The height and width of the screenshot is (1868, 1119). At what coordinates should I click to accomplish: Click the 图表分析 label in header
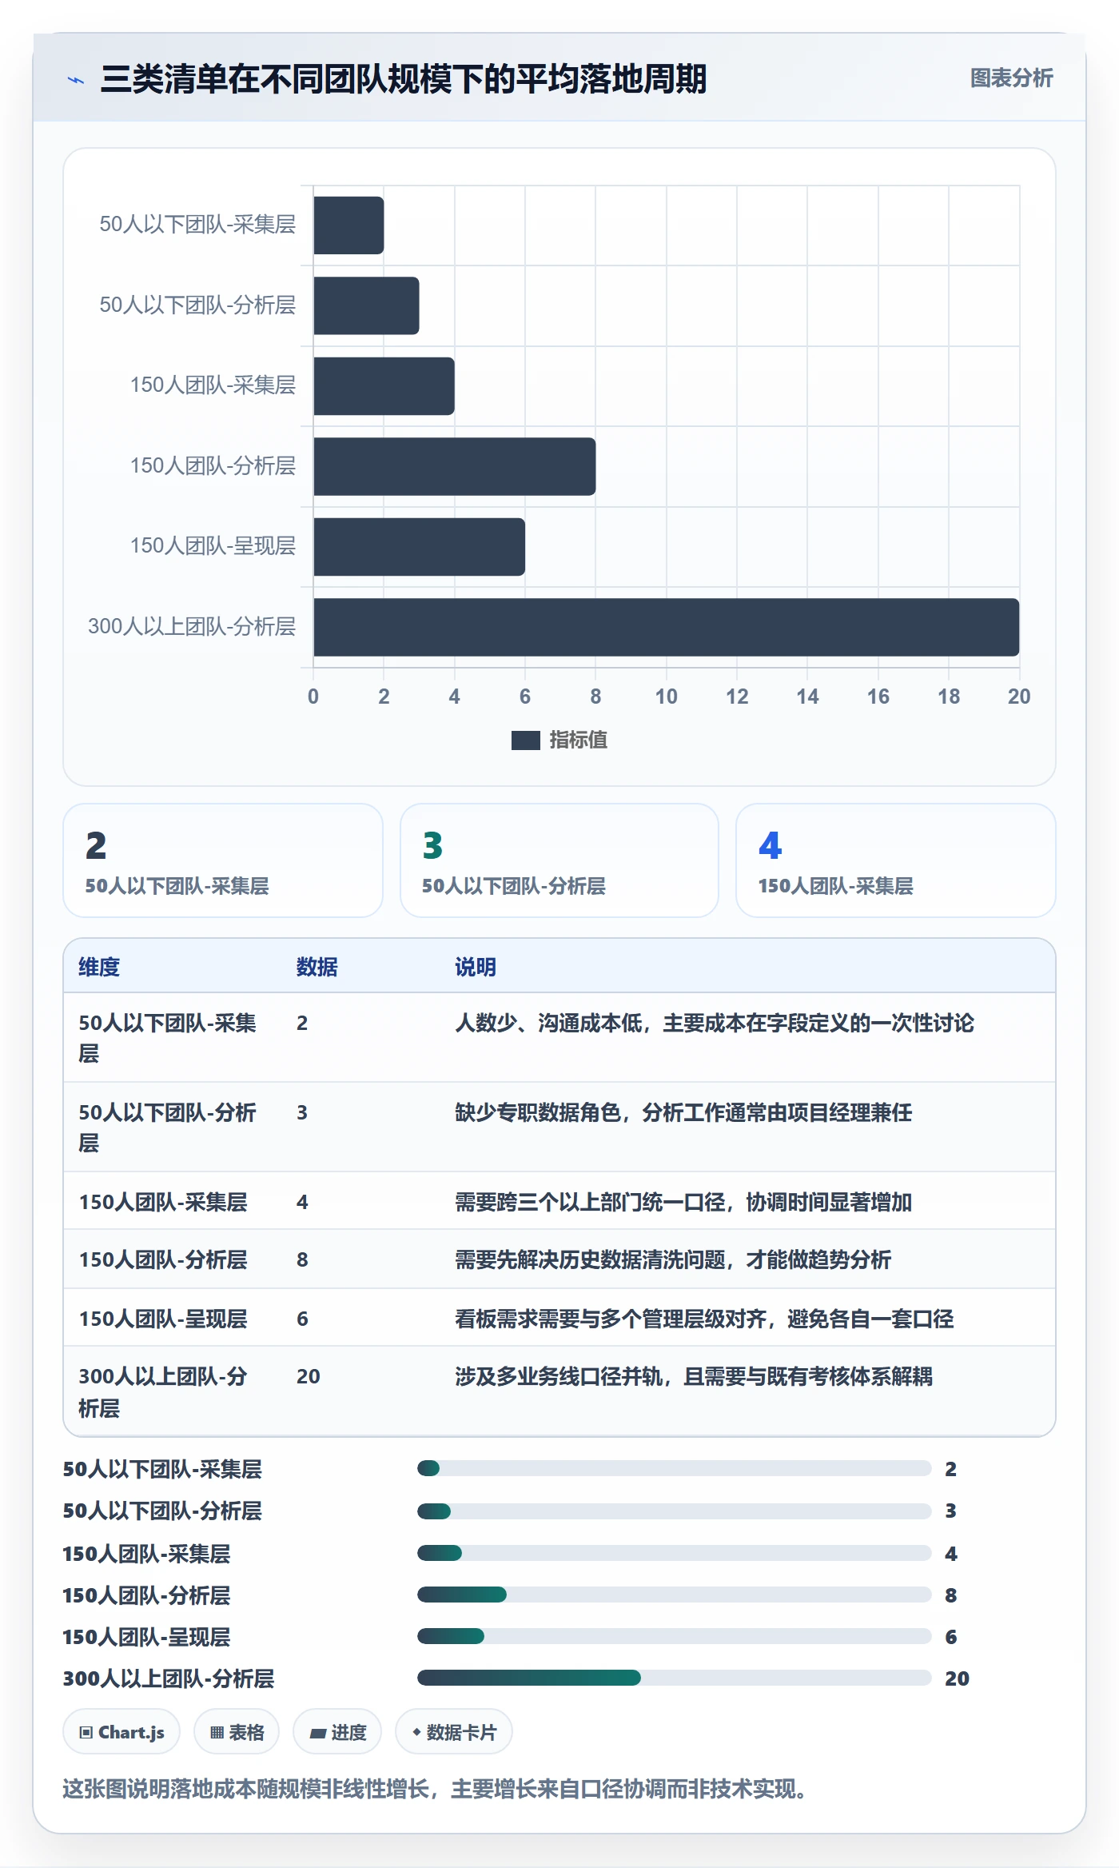pyautogui.click(x=1011, y=78)
